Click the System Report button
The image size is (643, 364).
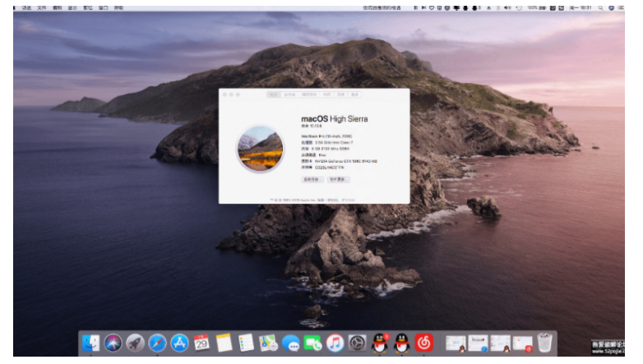(313, 178)
